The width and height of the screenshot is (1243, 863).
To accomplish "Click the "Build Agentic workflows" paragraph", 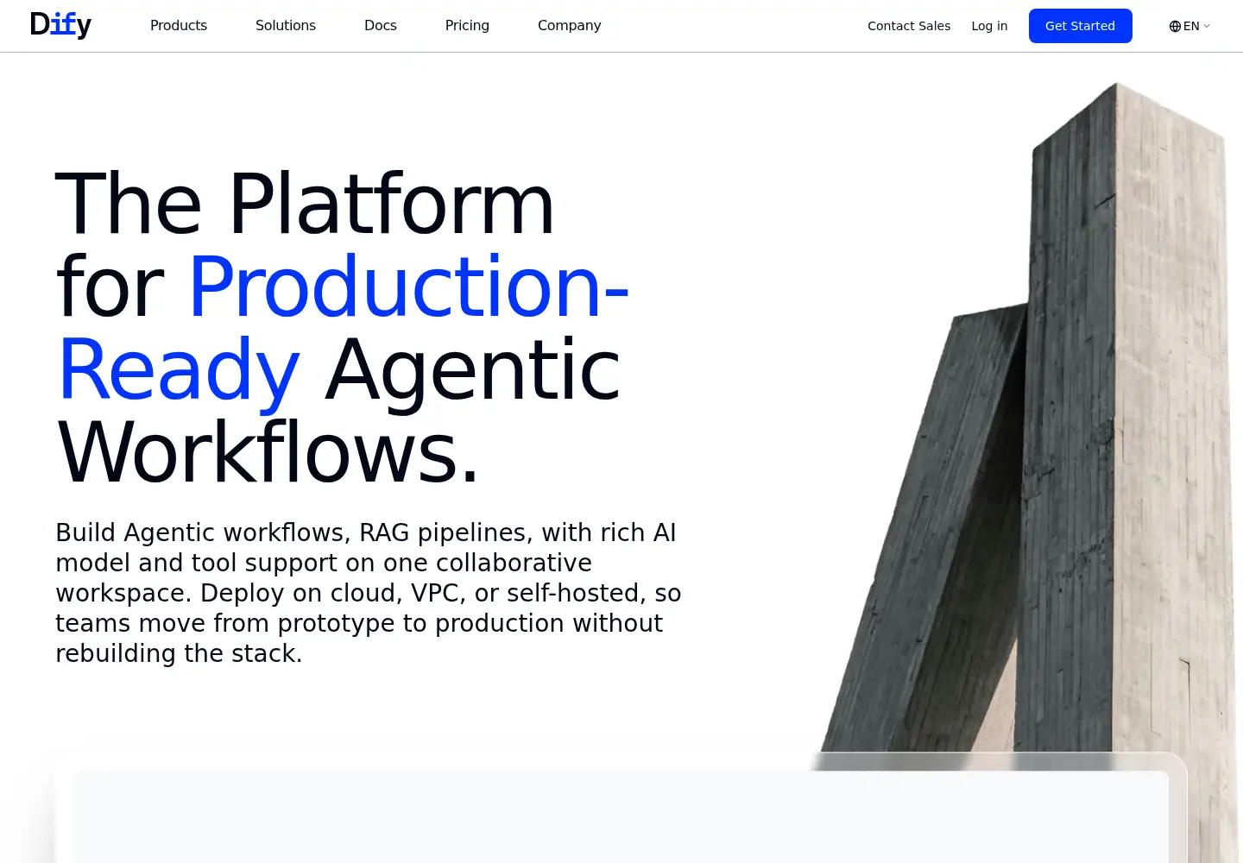I will [x=369, y=593].
